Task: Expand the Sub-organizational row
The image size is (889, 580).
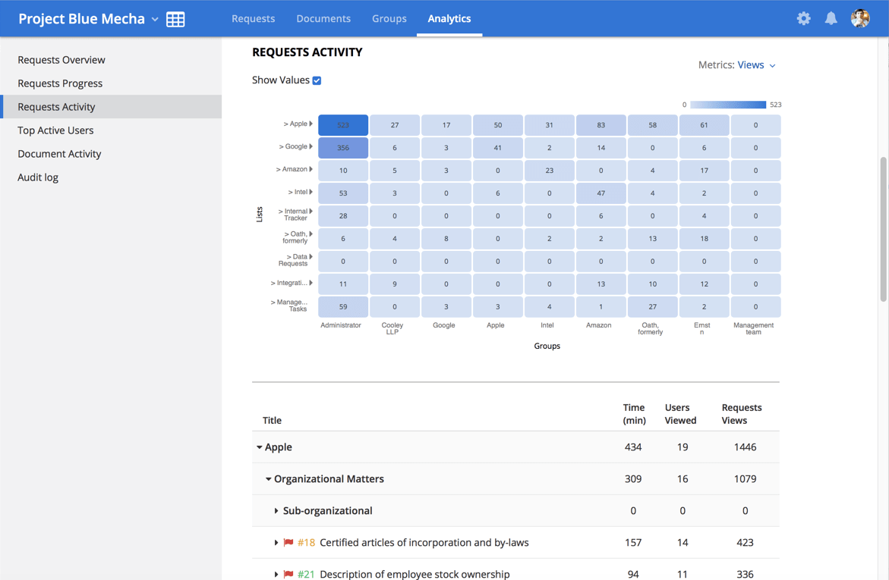Action: pos(276,510)
